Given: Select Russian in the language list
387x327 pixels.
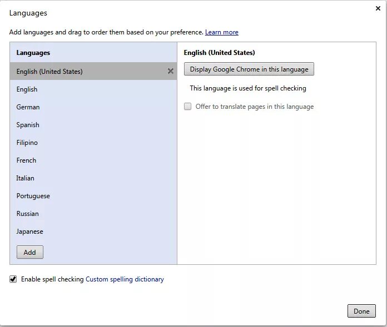Looking at the screenshot, I should click(x=93, y=213).
